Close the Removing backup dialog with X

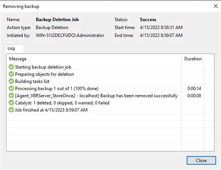[x=215, y=6]
